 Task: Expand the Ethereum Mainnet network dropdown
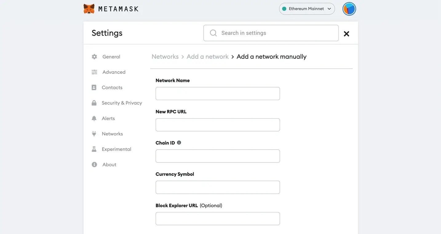point(307,9)
